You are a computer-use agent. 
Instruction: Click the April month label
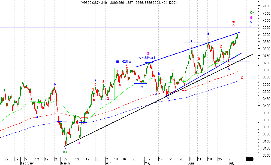point(109,163)
